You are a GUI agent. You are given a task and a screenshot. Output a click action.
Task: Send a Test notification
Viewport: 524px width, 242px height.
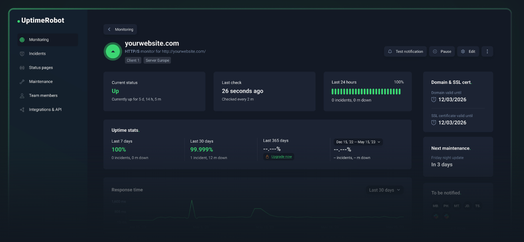pos(405,51)
